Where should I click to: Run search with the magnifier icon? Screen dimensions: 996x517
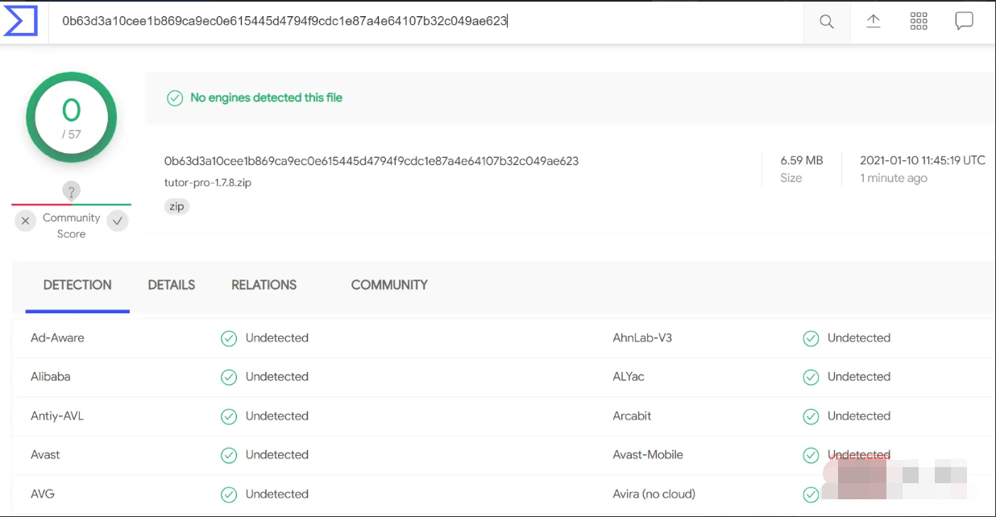pos(827,22)
